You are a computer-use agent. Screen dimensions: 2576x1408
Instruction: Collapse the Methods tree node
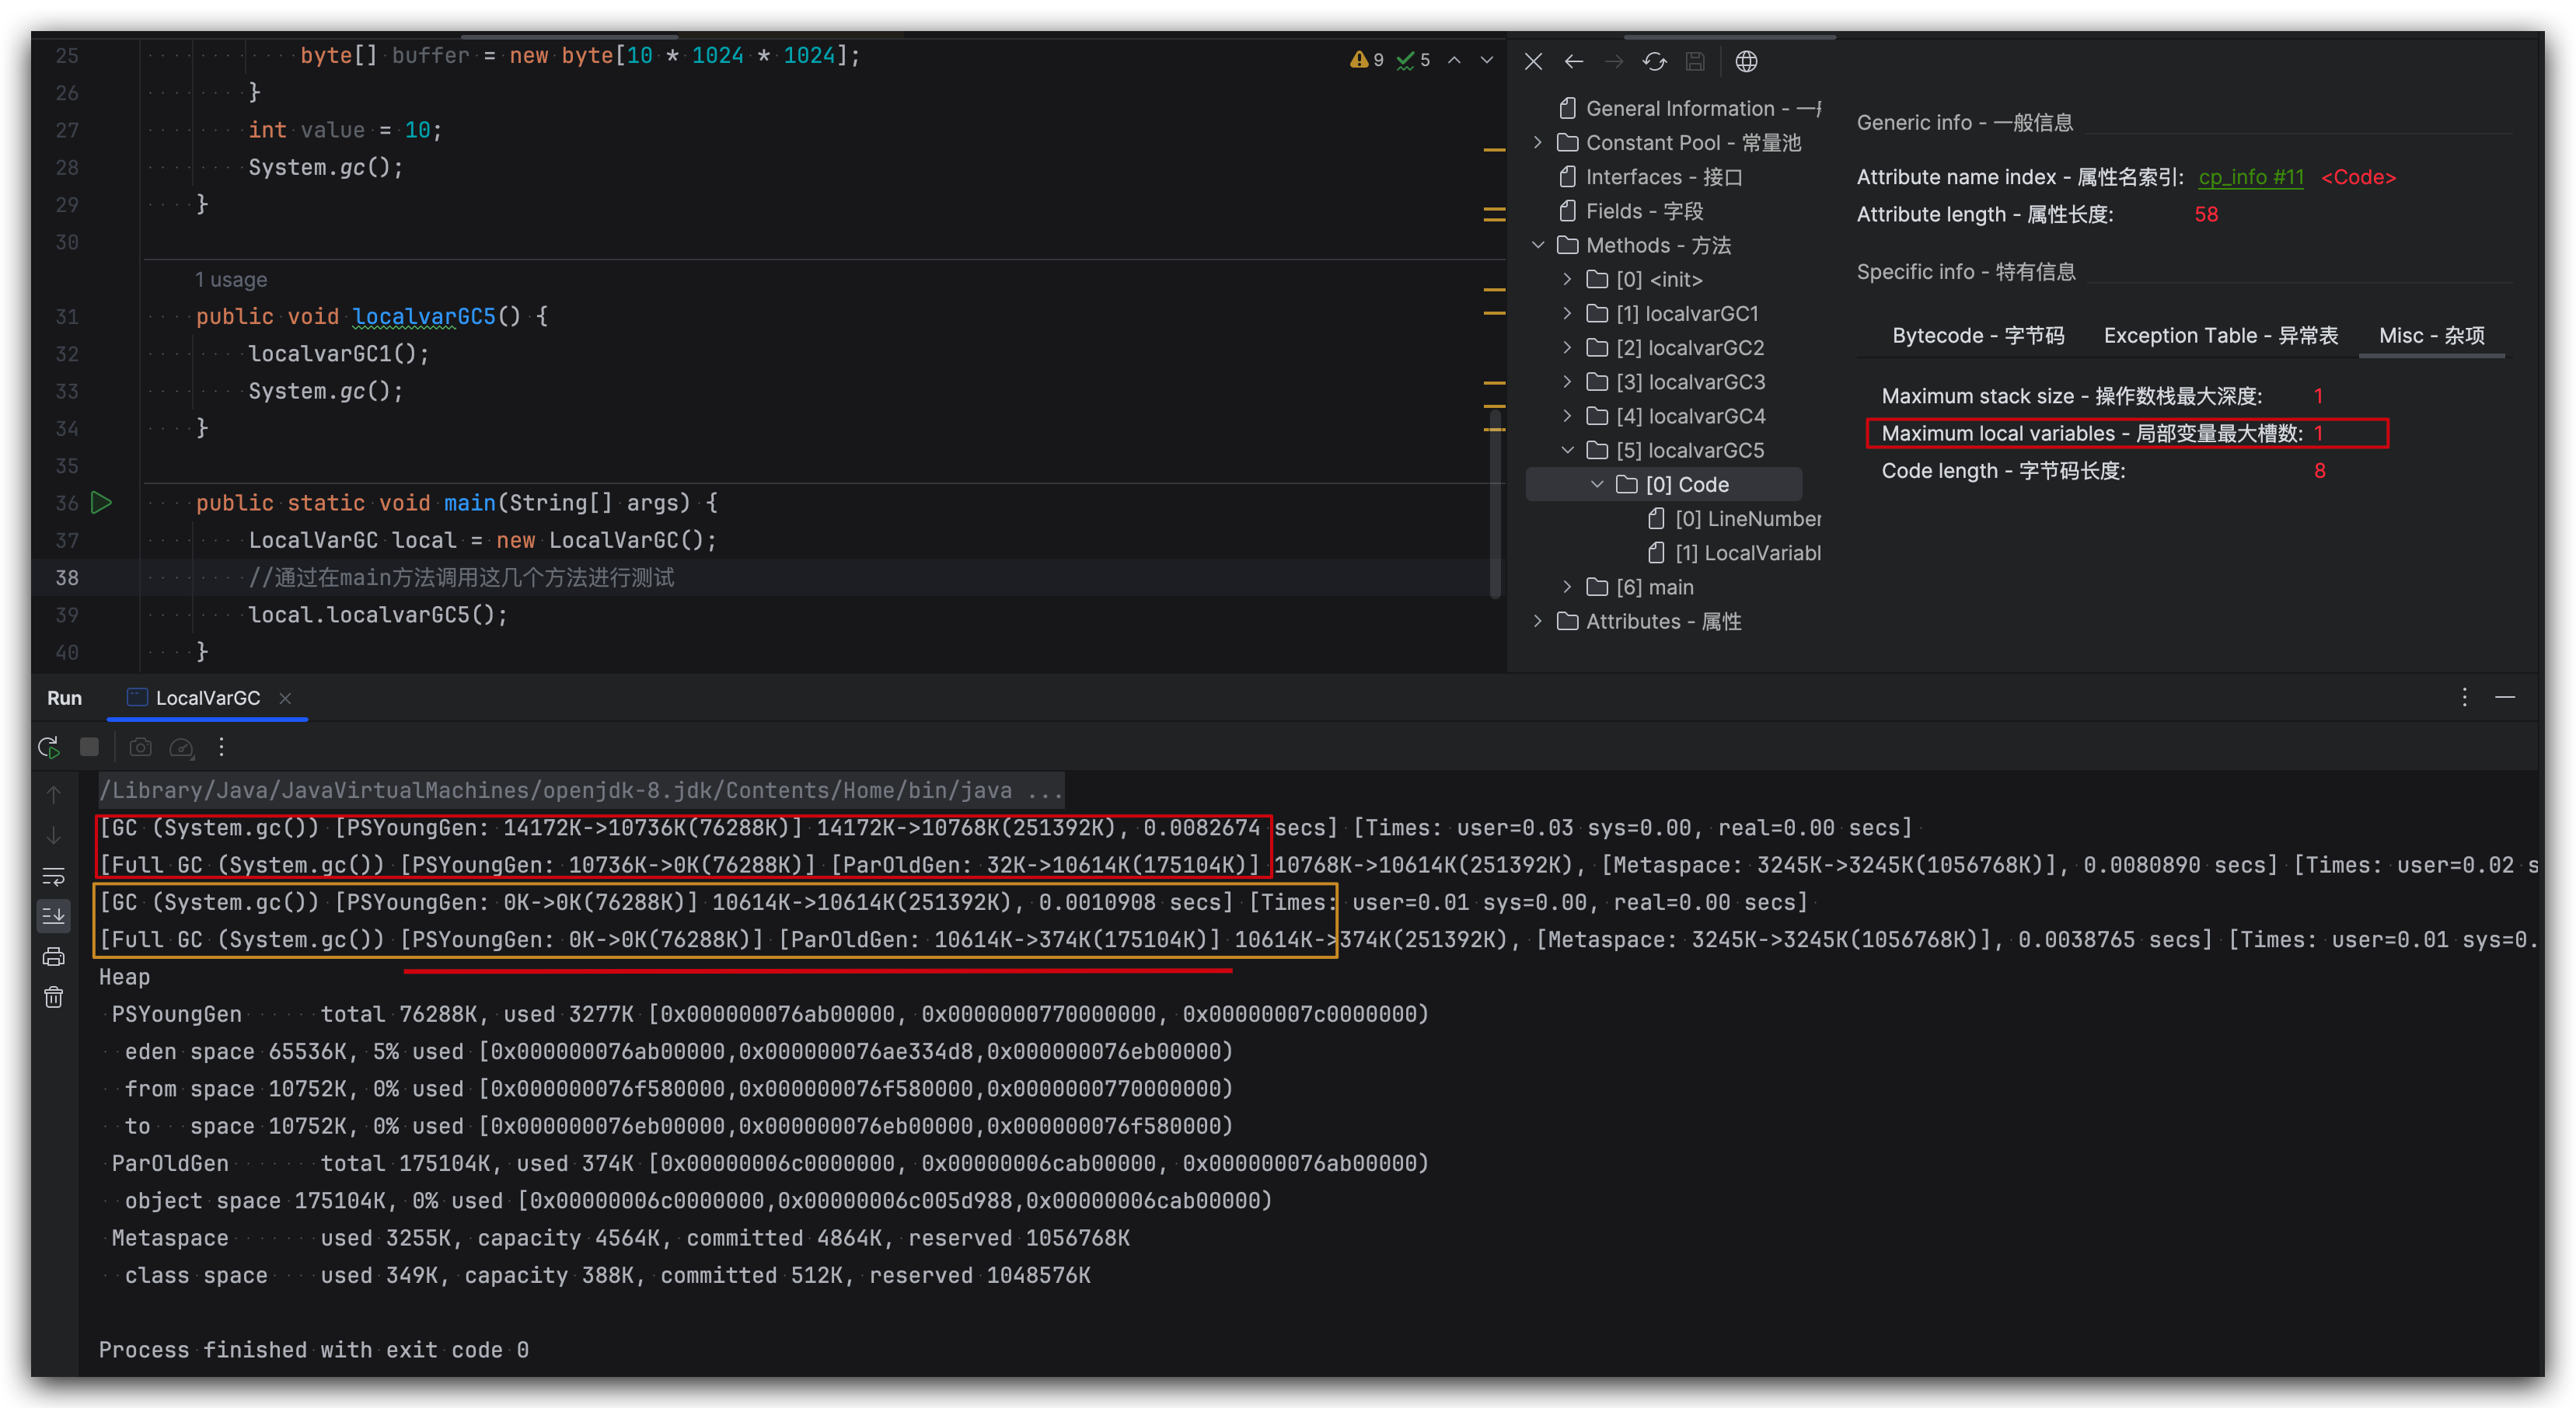click(1538, 245)
